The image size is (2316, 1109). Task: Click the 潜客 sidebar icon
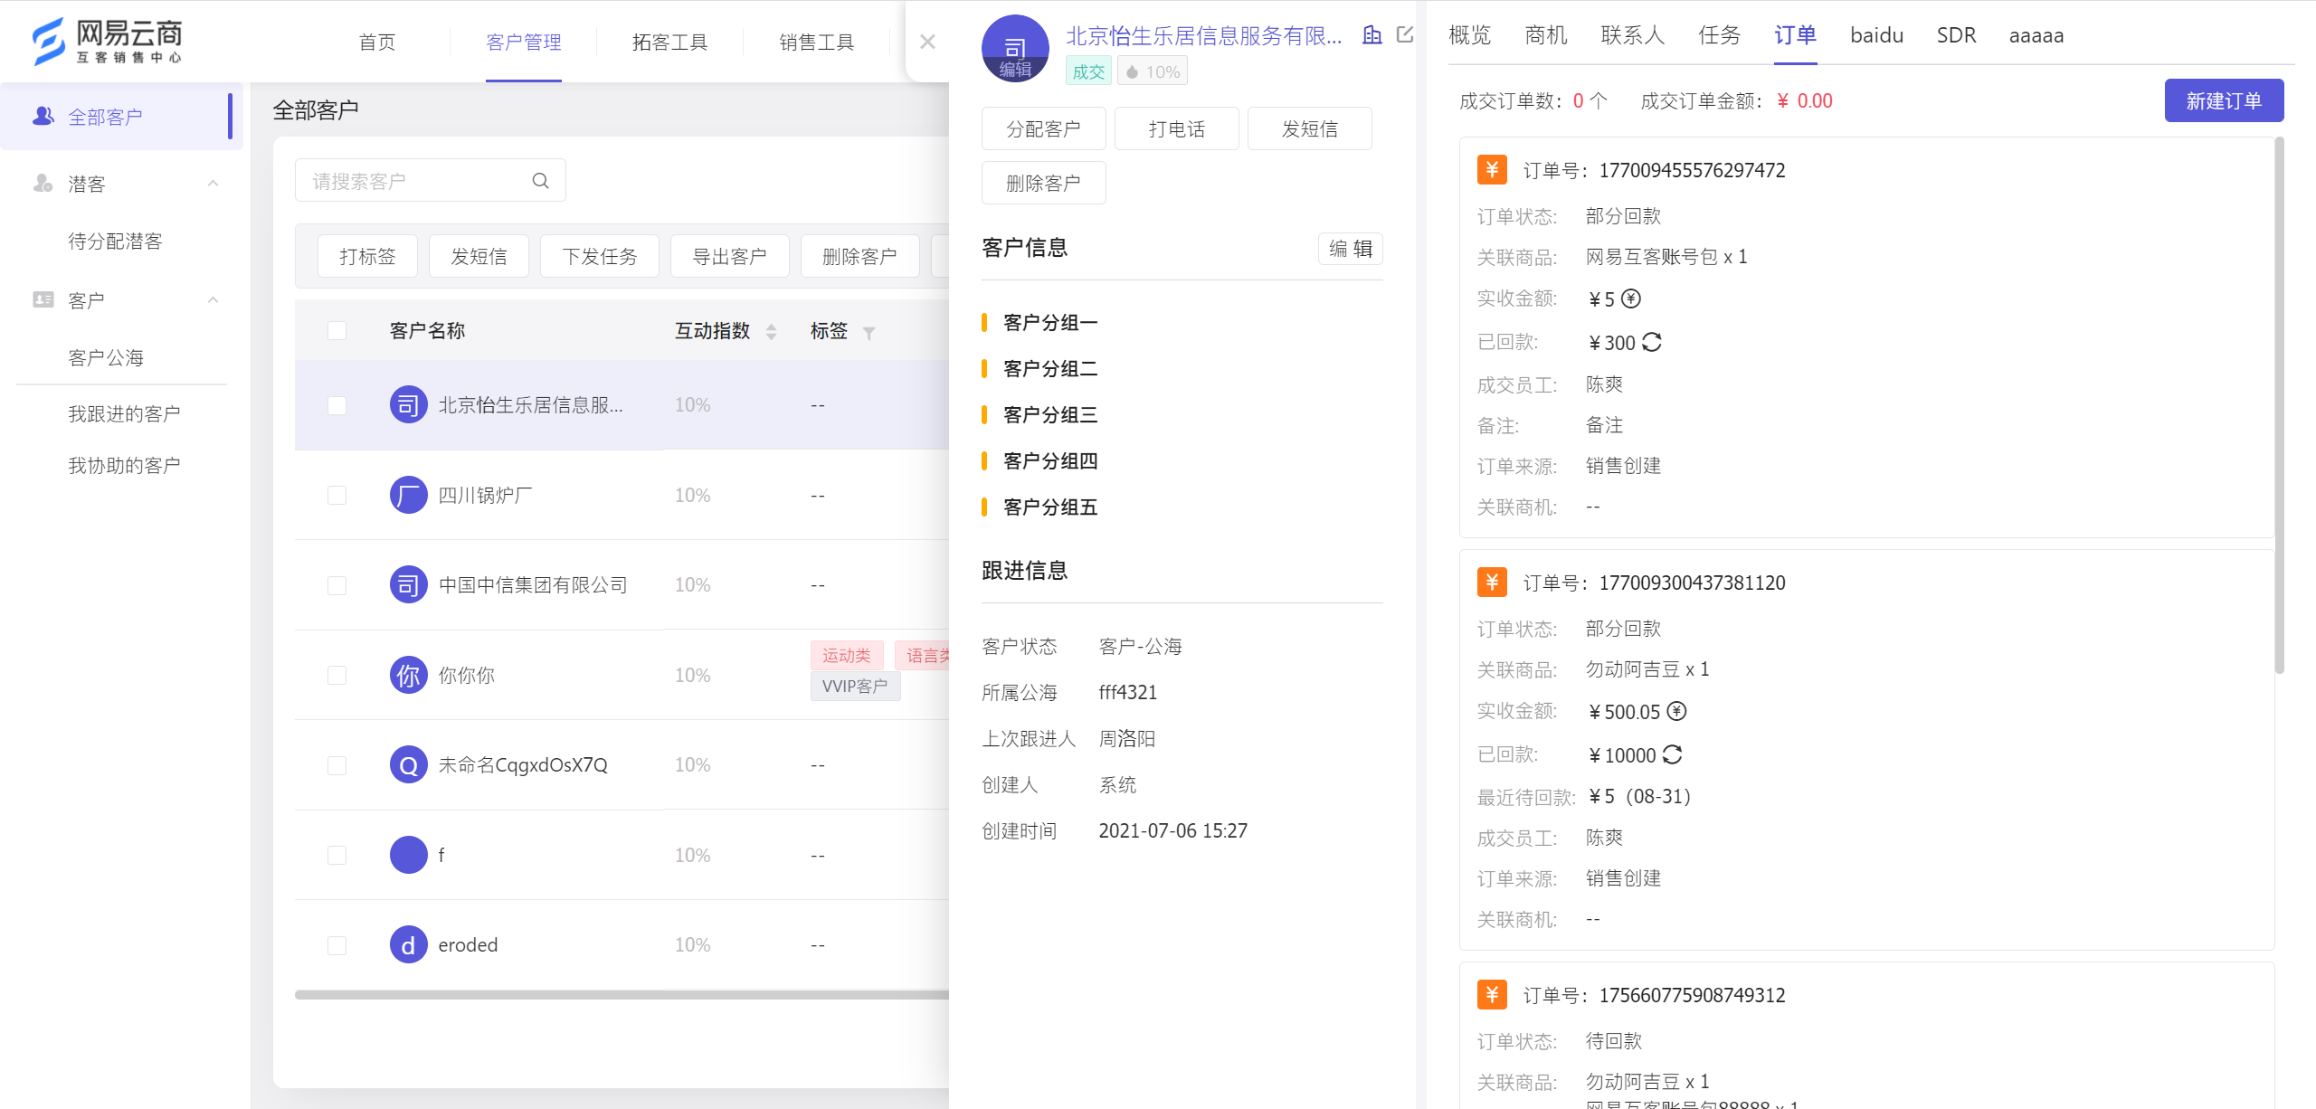(x=43, y=184)
